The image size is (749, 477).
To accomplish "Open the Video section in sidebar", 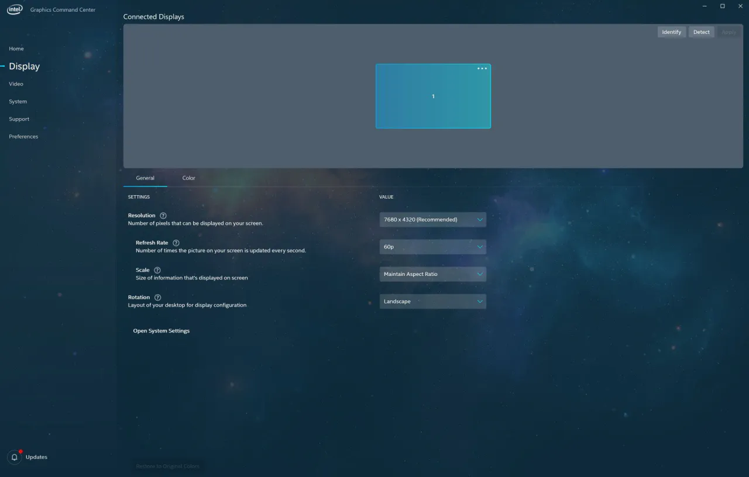I will point(16,84).
